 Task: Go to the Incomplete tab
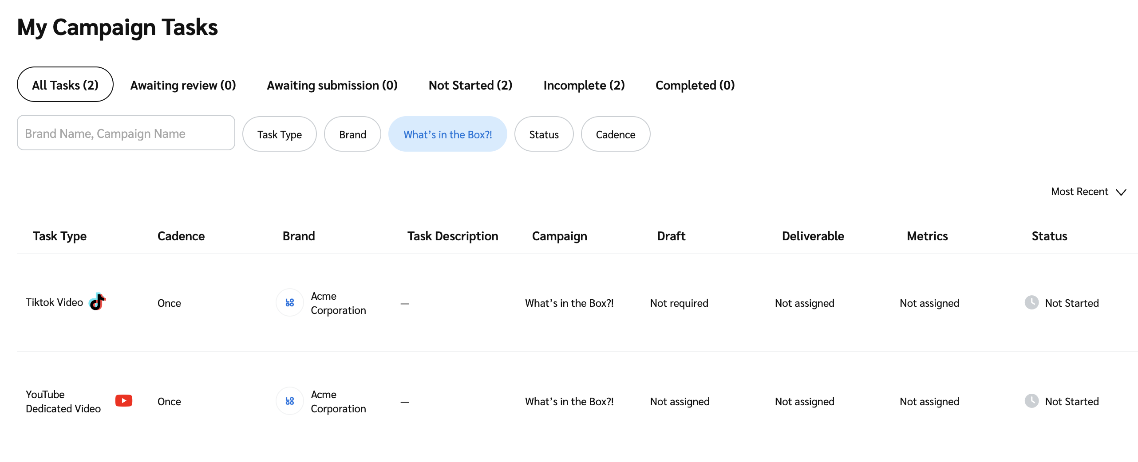pyautogui.click(x=584, y=85)
